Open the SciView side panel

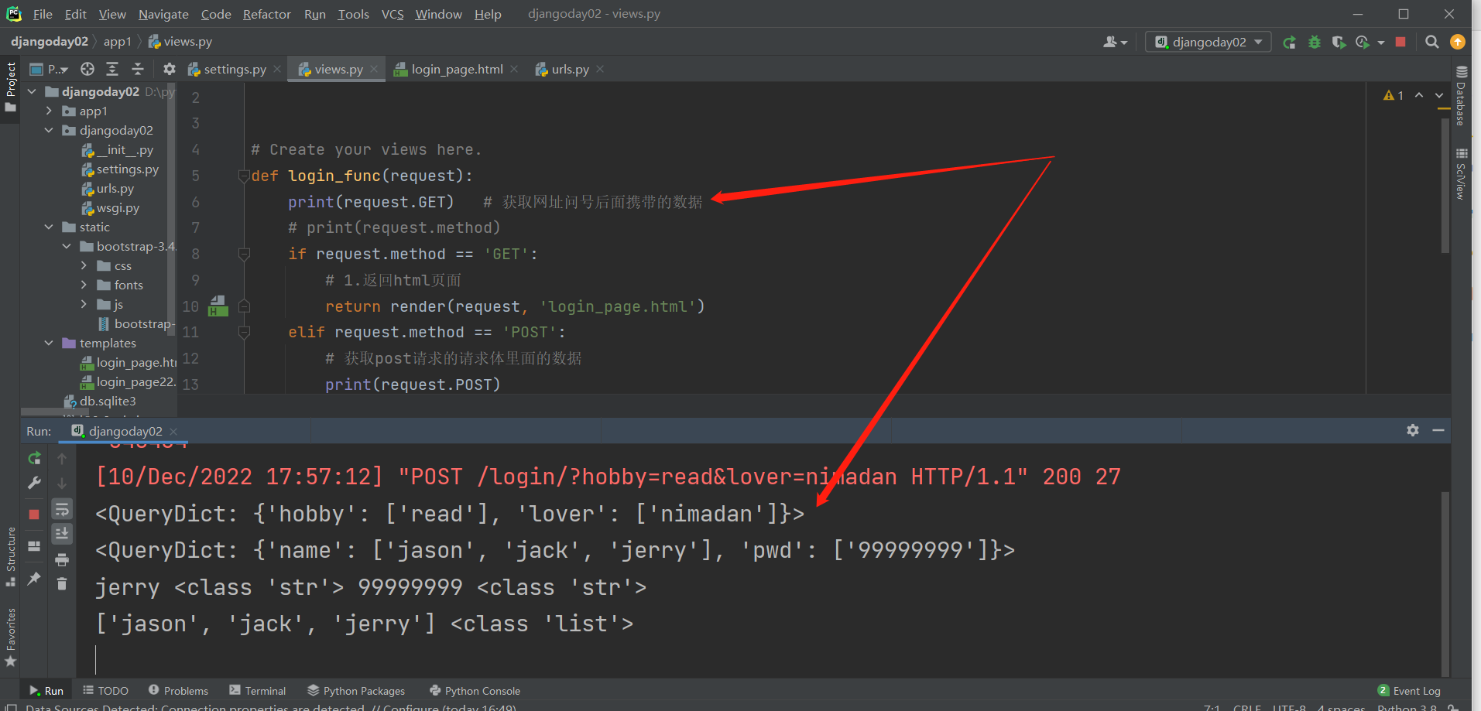tap(1461, 174)
